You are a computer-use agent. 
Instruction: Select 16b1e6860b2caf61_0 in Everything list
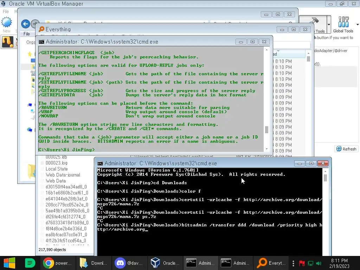pos(67,193)
